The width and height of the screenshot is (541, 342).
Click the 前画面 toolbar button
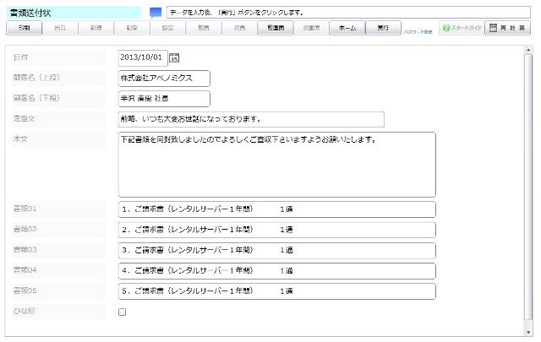[x=275, y=28]
